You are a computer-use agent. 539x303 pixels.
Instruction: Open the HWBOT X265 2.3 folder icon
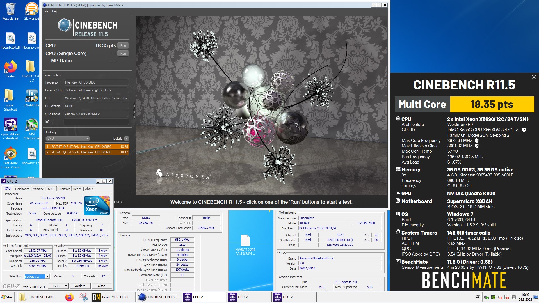[x=31, y=71]
